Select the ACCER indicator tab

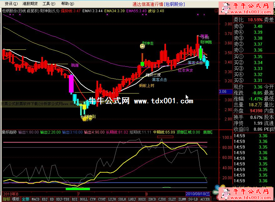[x=205, y=199]
